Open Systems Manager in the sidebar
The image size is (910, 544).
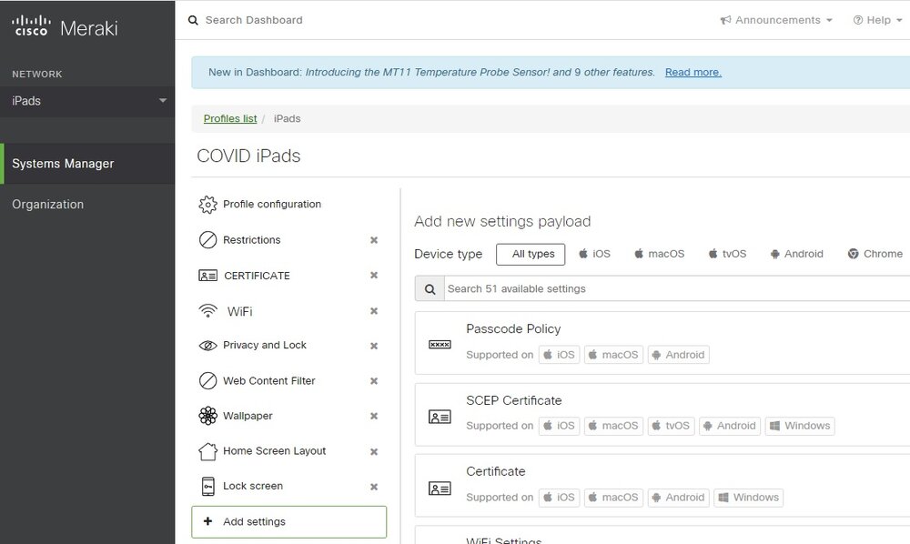point(87,164)
